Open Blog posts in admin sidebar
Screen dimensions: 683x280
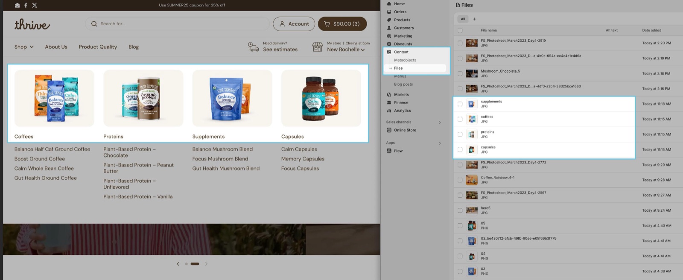coord(403,85)
